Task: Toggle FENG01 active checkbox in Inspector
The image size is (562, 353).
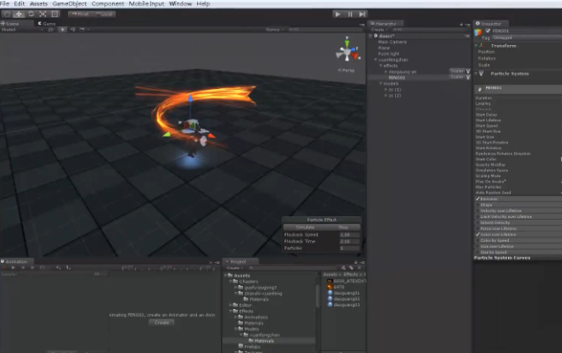Action: pos(488,30)
